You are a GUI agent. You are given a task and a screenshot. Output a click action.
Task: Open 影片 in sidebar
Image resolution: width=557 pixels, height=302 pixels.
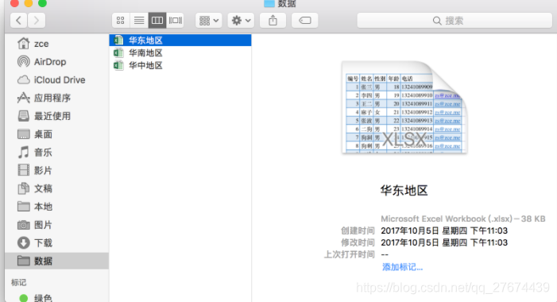point(57,171)
